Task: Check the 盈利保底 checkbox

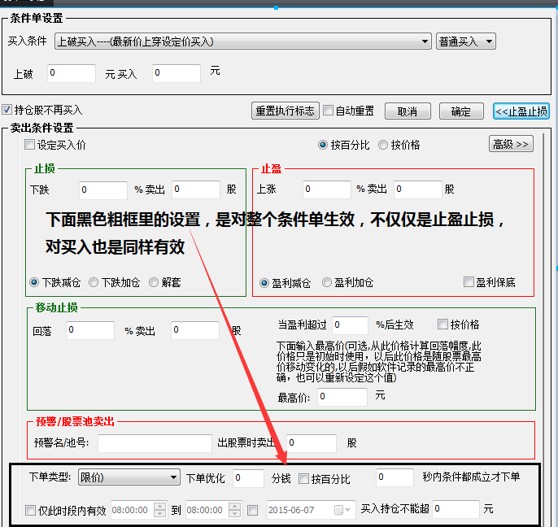Action: click(469, 282)
